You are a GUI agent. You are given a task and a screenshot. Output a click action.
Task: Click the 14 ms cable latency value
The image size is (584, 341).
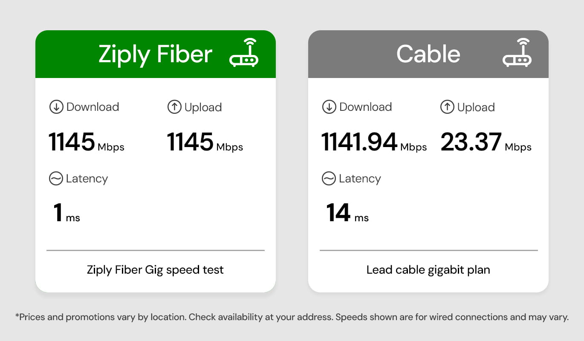tap(347, 213)
